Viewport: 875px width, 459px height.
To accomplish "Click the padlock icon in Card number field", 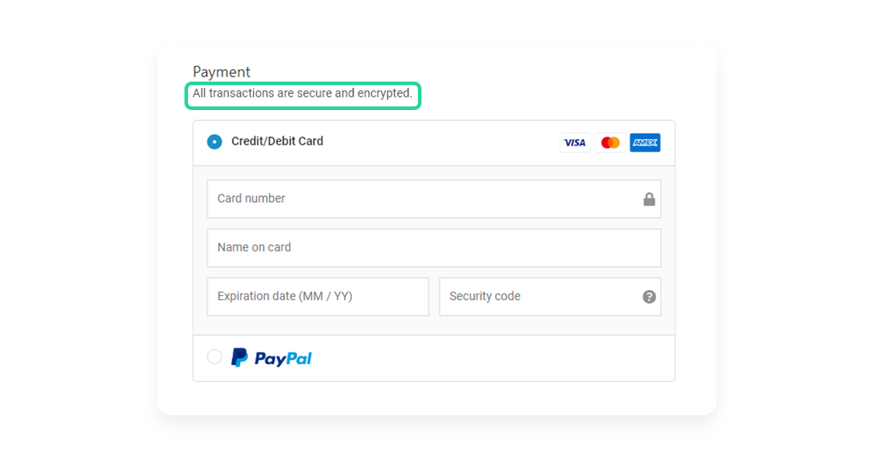I will pyautogui.click(x=649, y=199).
